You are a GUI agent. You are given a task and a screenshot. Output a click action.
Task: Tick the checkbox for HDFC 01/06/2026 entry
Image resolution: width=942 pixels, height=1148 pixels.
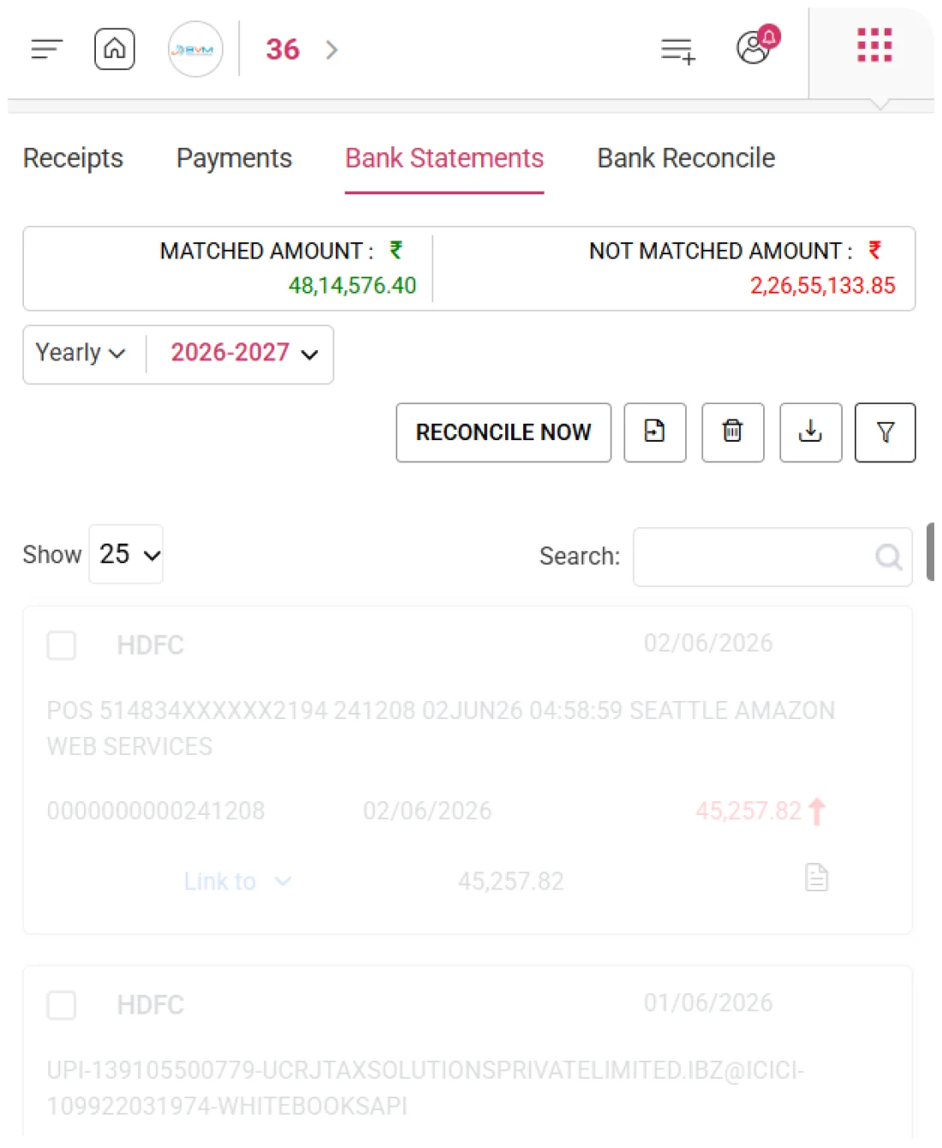[x=61, y=1005]
